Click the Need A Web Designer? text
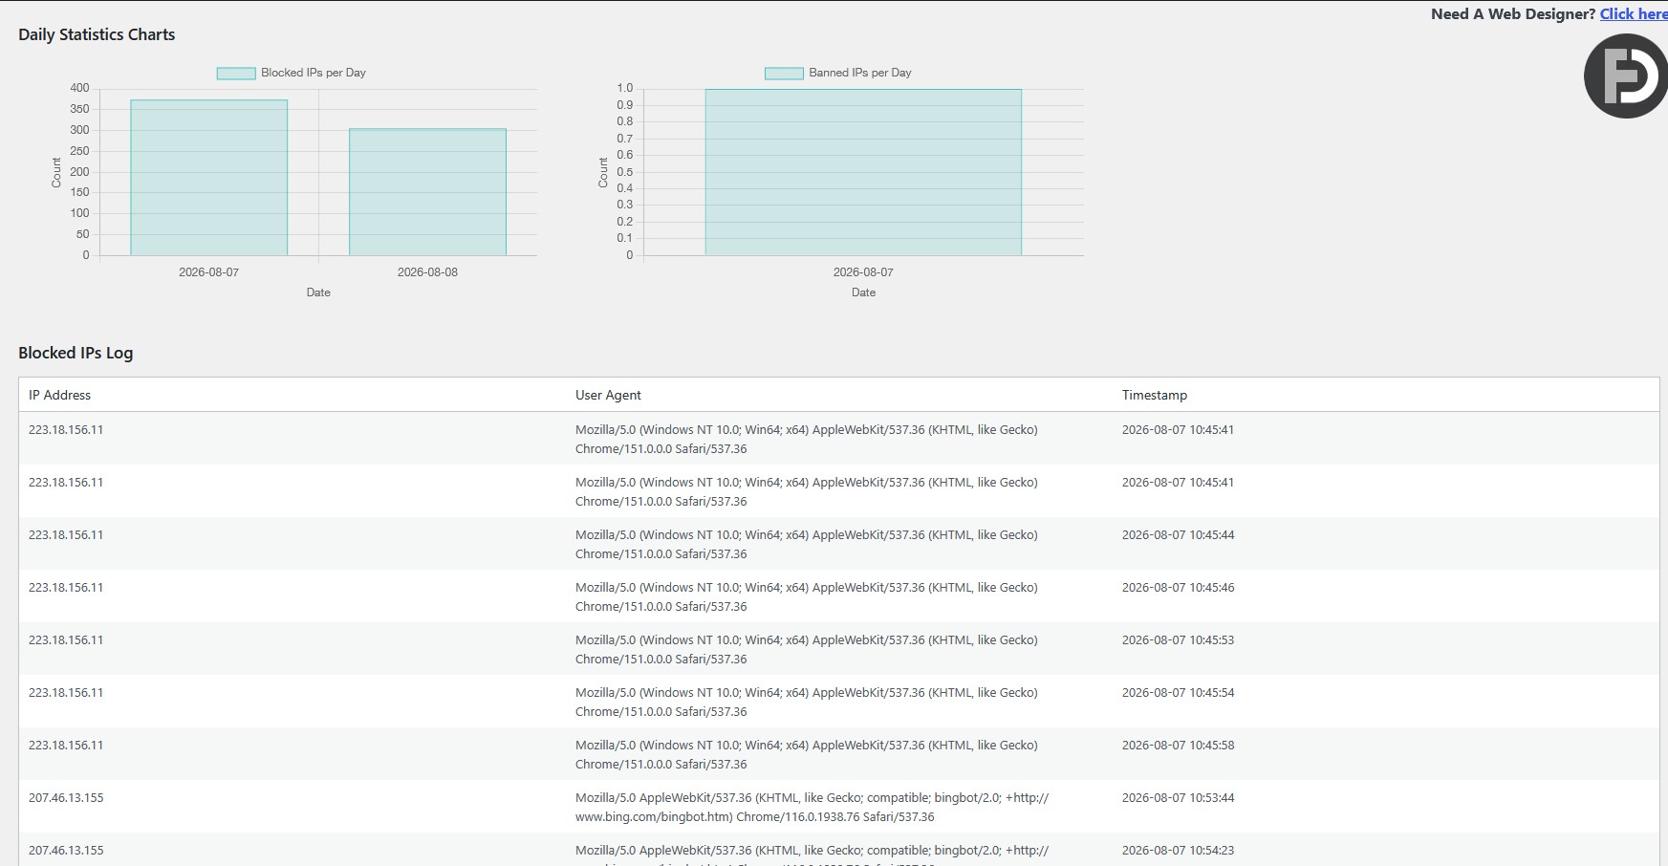 click(x=1513, y=13)
